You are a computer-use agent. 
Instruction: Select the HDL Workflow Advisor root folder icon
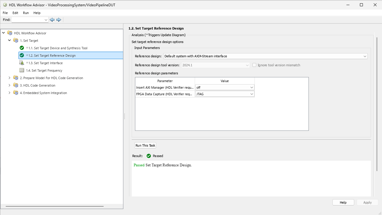10,33
